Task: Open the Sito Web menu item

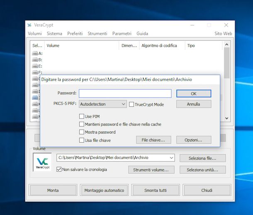Action: (223, 34)
